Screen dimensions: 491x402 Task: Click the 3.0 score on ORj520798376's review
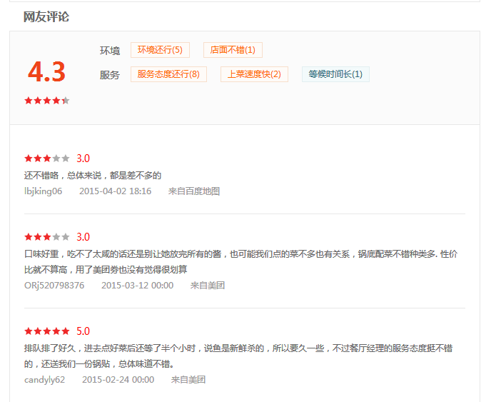[83, 237]
